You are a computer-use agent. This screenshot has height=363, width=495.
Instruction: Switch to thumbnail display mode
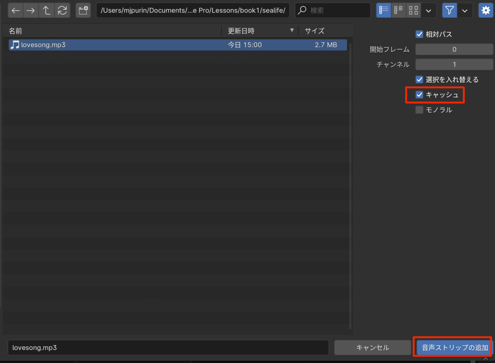click(413, 10)
